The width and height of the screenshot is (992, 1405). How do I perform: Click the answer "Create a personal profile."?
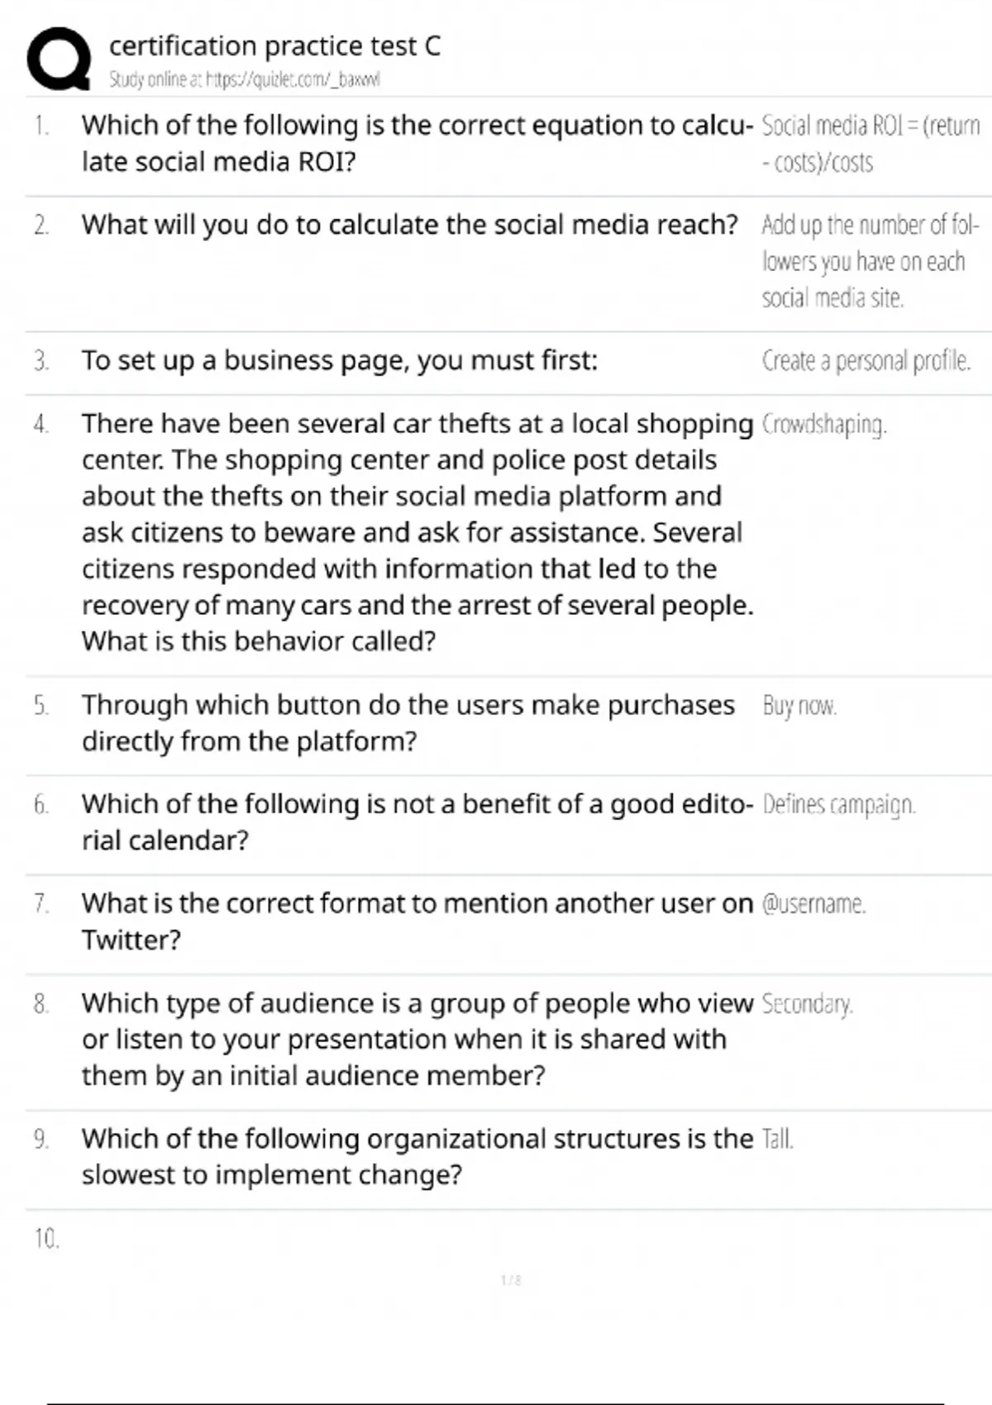(x=866, y=361)
